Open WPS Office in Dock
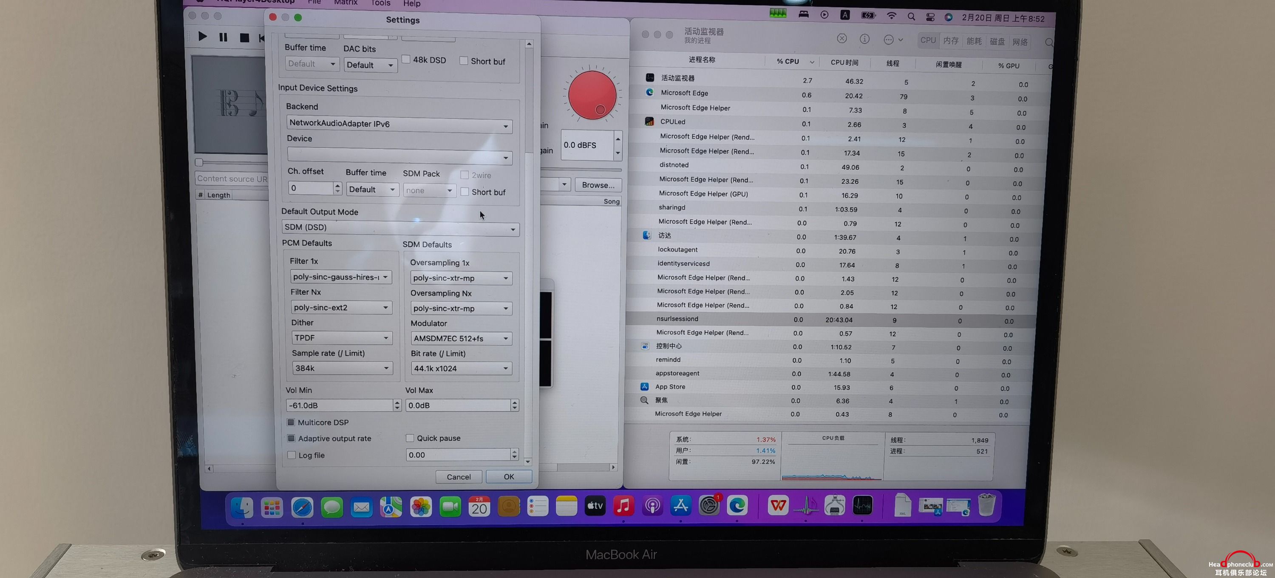This screenshot has height=578, width=1275. click(778, 505)
